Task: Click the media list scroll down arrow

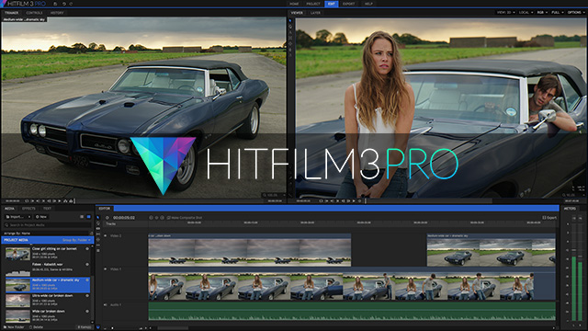Action: (93, 322)
